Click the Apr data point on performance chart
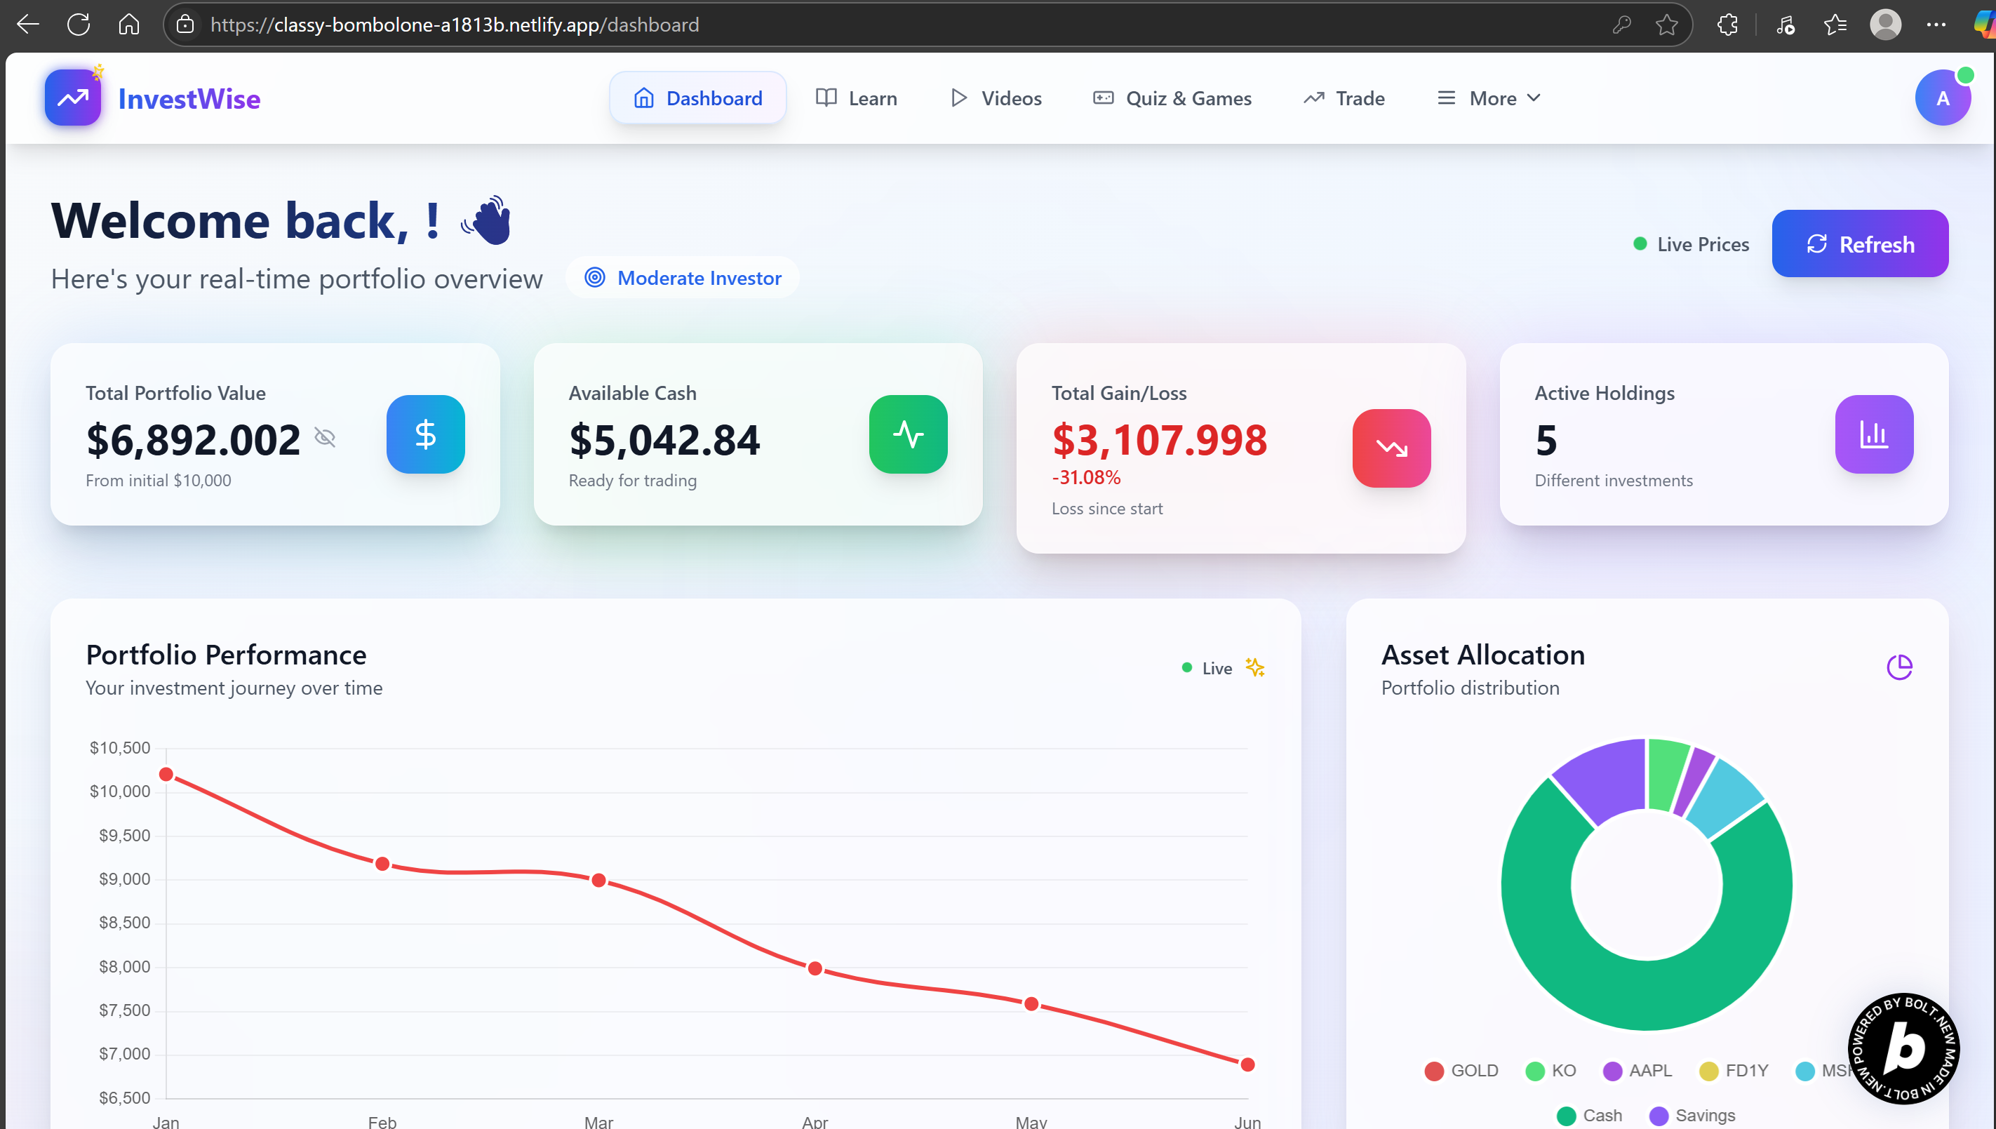Viewport: 1996px width, 1129px height. pyautogui.click(x=814, y=968)
